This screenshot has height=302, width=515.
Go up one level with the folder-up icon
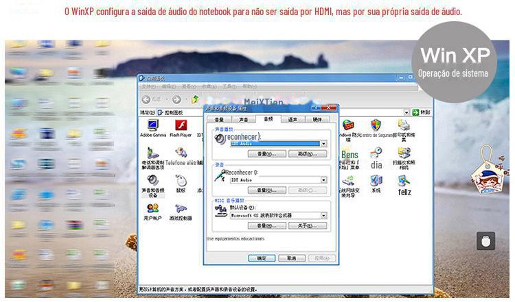195,99
